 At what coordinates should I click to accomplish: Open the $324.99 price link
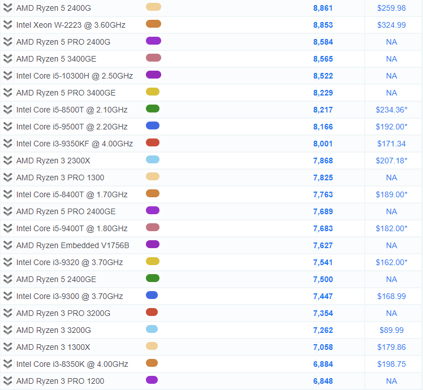point(391,25)
